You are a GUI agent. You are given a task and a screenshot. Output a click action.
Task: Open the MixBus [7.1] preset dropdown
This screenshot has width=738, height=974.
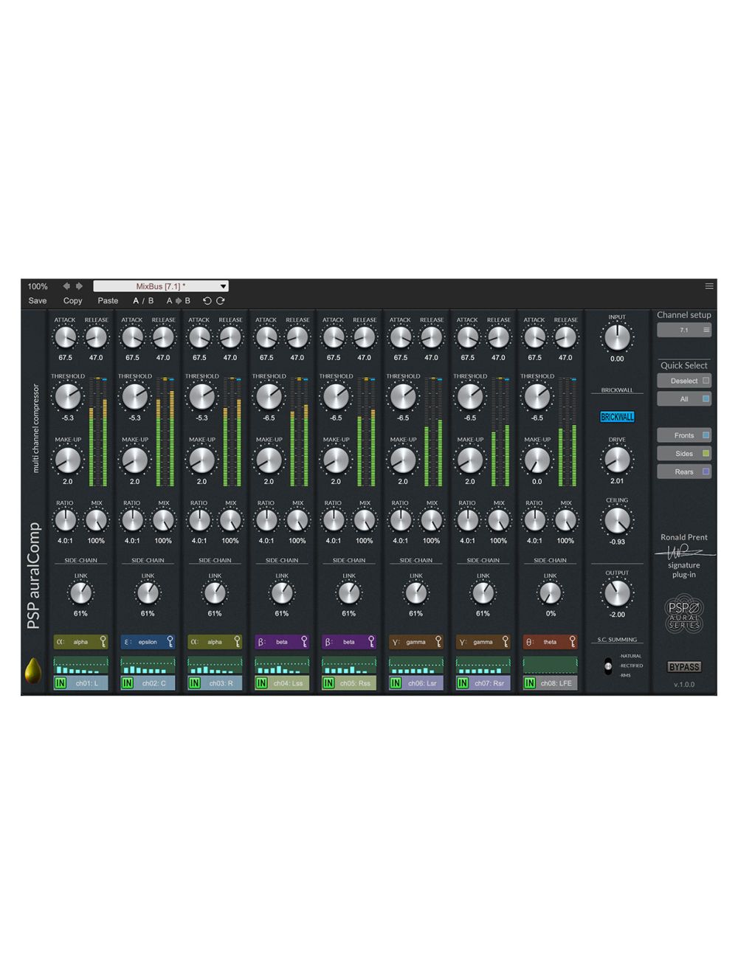coord(159,286)
